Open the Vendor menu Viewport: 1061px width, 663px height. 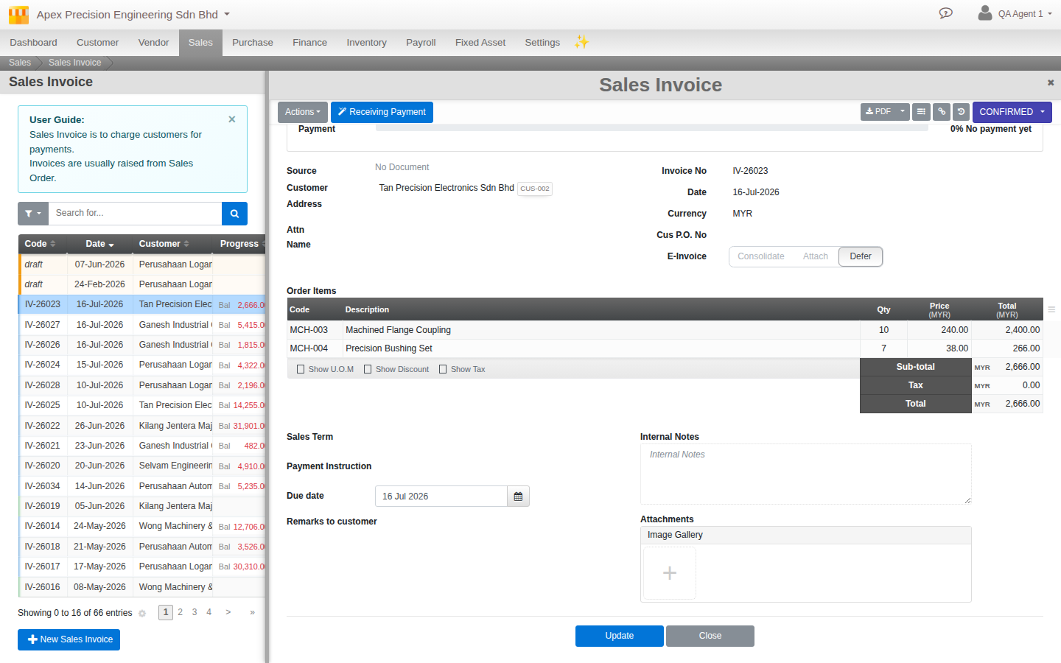click(153, 43)
